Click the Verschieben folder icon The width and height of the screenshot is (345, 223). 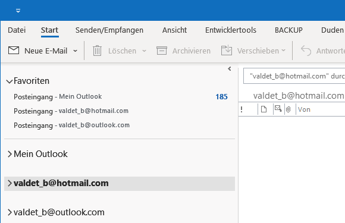coord(227,50)
